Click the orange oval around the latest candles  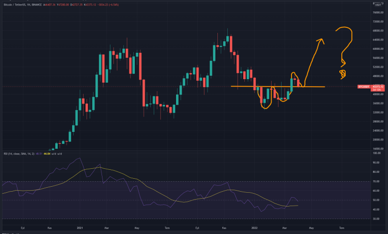[x=293, y=80]
